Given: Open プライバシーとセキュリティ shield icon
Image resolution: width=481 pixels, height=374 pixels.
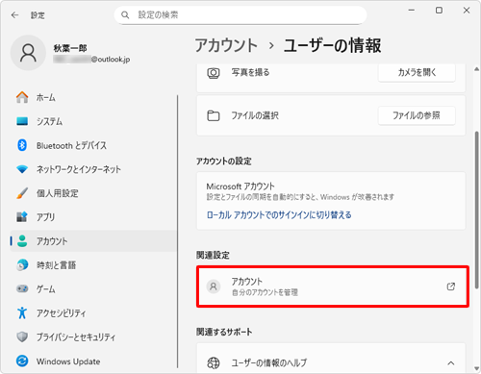Looking at the screenshot, I should 22,337.
